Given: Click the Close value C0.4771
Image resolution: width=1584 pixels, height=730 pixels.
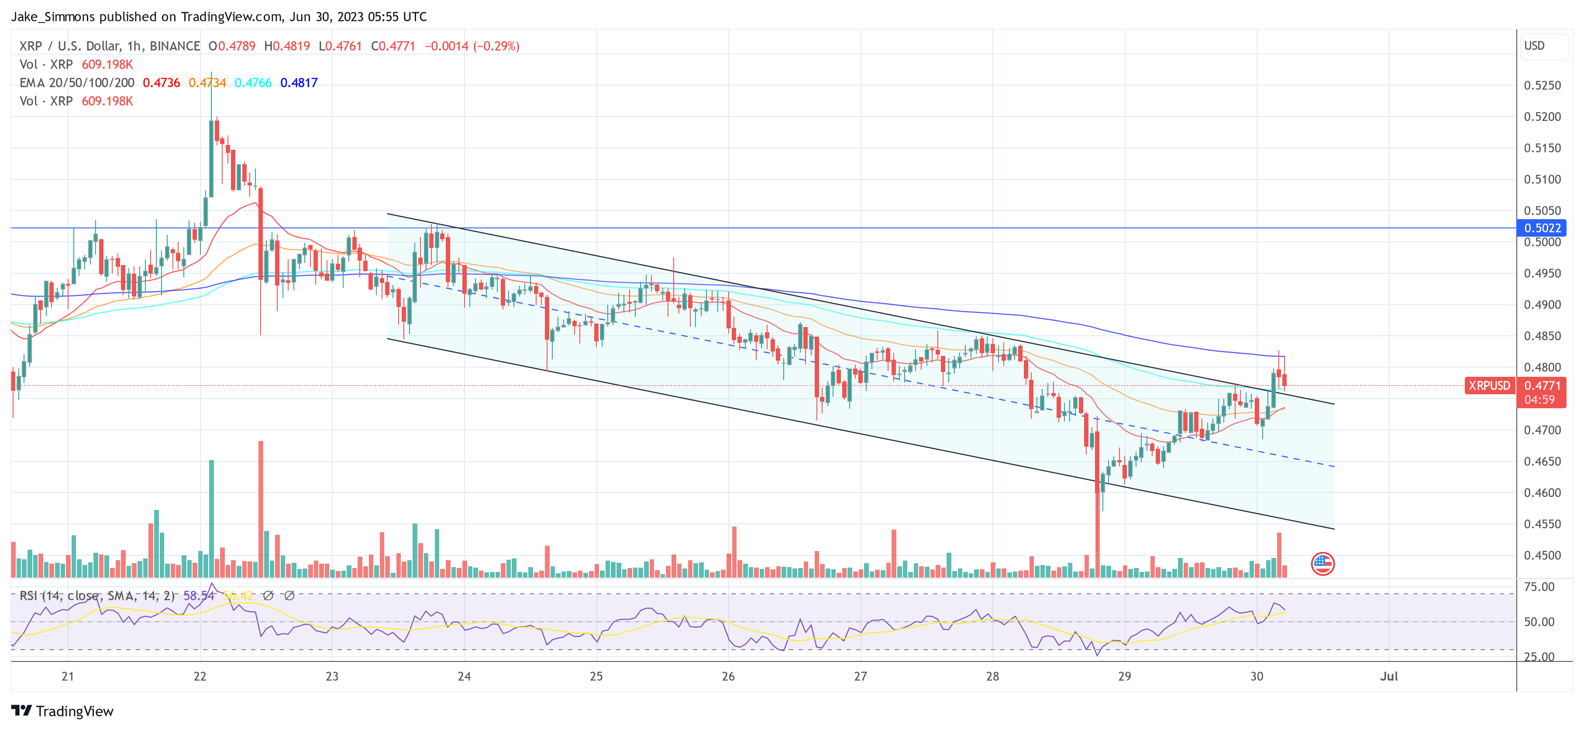Looking at the screenshot, I should [393, 46].
